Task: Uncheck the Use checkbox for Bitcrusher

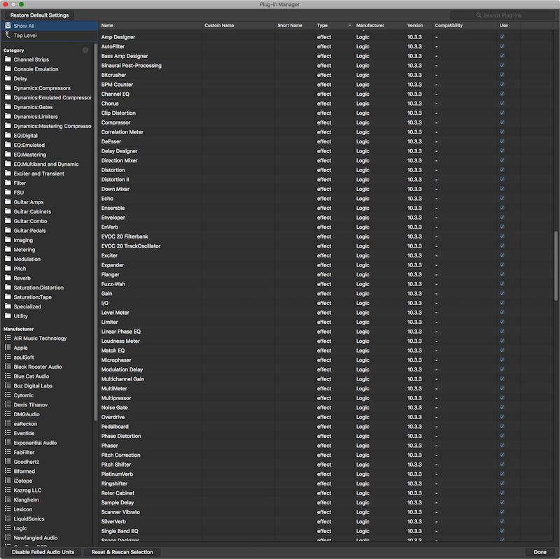Action: point(502,75)
